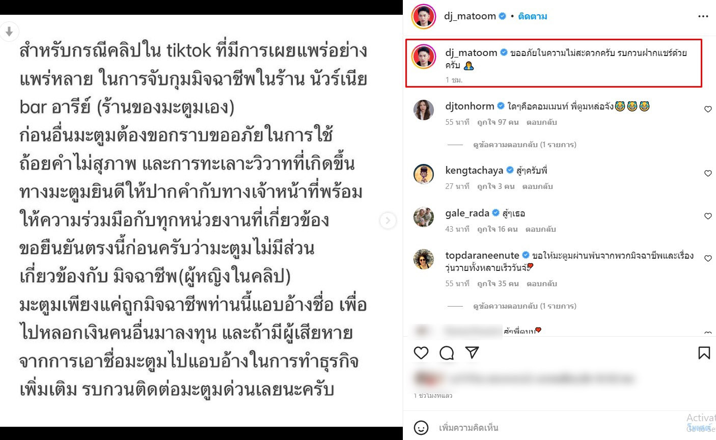Like the post with the heart icon

point(421,352)
